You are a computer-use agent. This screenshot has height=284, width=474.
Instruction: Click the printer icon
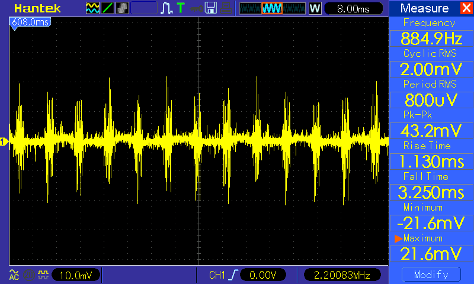click(226, 8)
